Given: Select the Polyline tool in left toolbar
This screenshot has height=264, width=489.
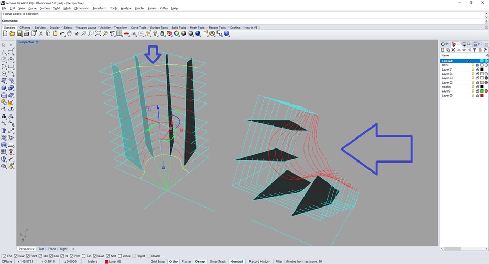Looking at the screenshot, I should tap(4, 52).
